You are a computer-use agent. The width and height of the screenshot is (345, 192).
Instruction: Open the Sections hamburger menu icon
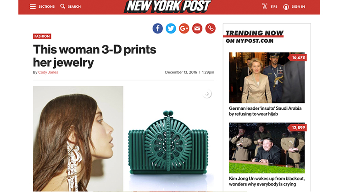[33, 6]
